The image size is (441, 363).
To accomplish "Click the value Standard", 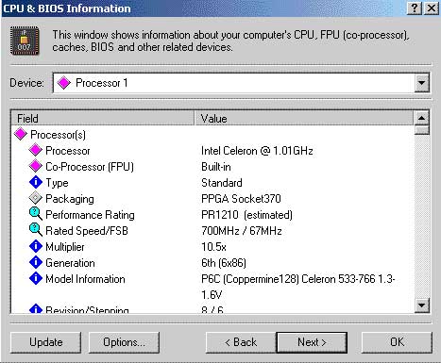I will tap(222, 183).
